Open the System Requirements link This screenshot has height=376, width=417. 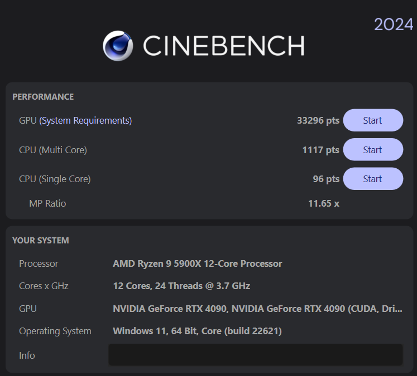[x=85, y=120]
